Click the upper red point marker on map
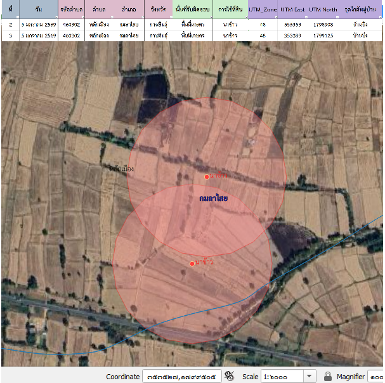The height and width of the screenshot is (383, 385). pyautogui.click(x=207, y=176)
